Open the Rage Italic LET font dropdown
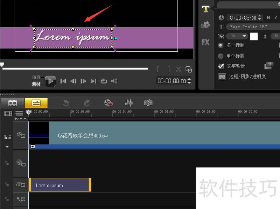 (253, 27)
